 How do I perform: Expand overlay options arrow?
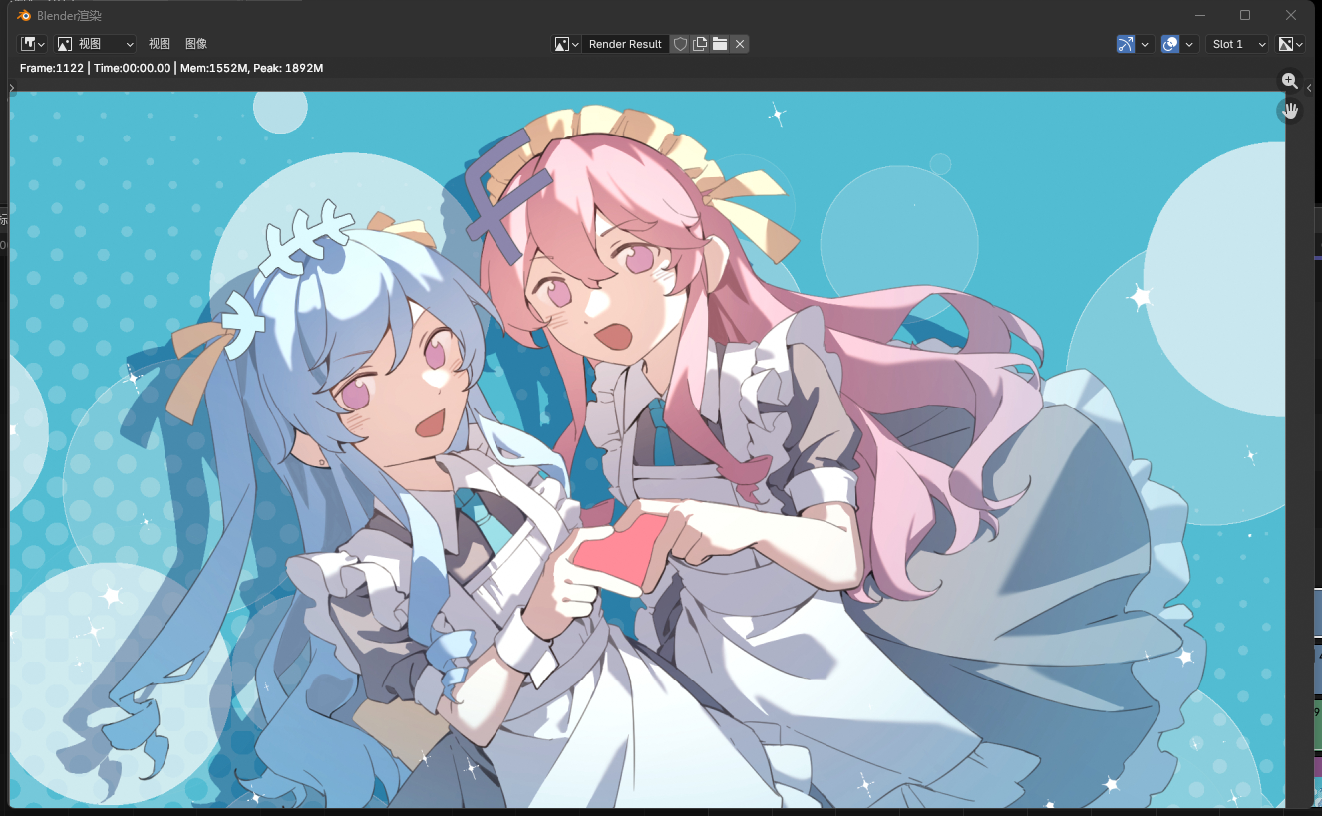[x=1190, y=44]
